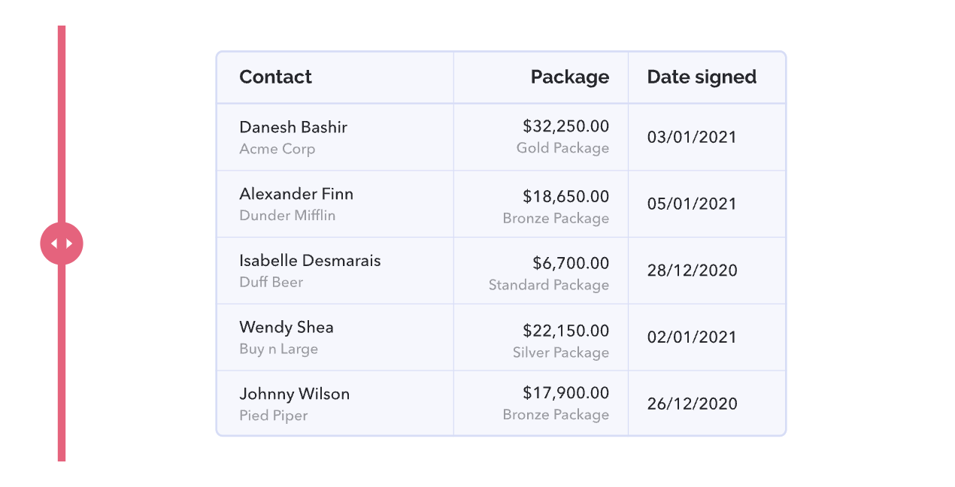This screenshot has width=955, height=487.
Task: Click the Pied Piper company label
Action: [x=274, y=416]
